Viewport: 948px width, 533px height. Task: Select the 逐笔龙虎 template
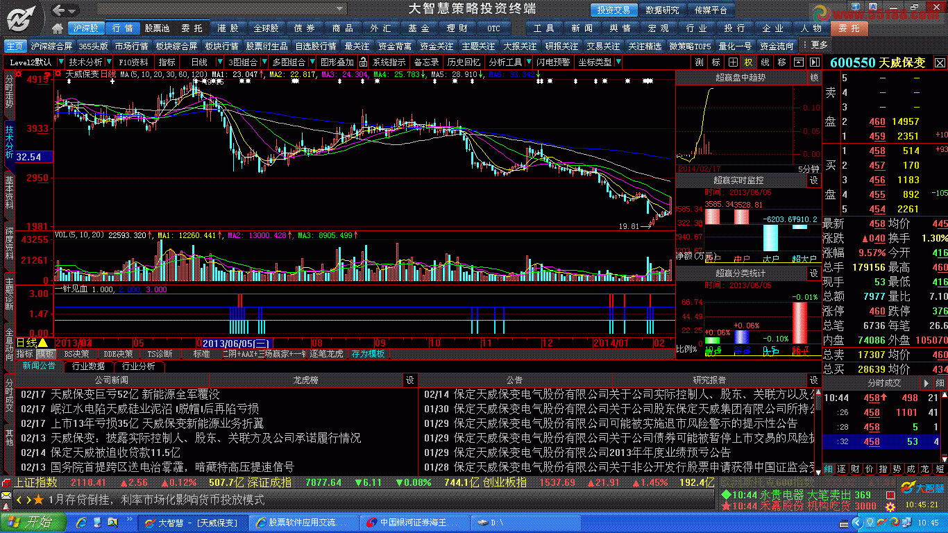[x=326, y=353]
